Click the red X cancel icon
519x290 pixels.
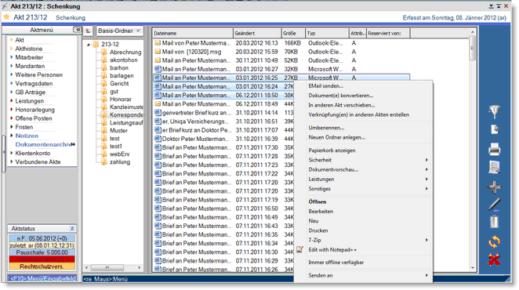(x=494, y=259)
